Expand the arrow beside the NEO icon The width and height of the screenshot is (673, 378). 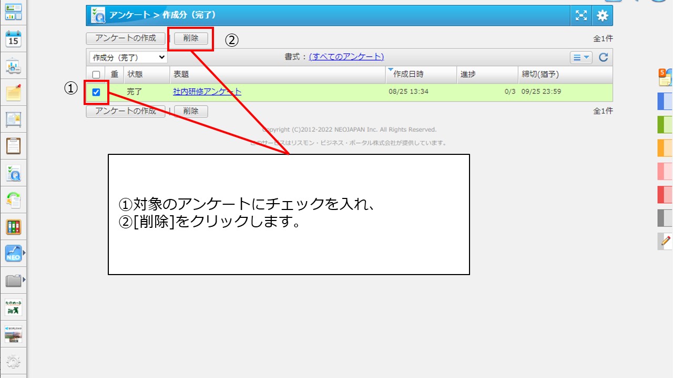pyautogui.click(x=24, y=254)
